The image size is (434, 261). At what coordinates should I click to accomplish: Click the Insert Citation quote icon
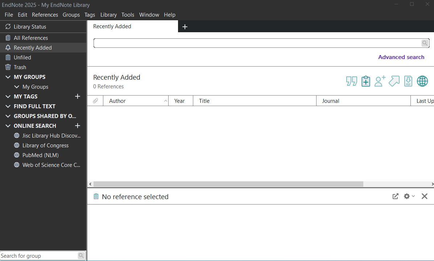click(x=351, y=81)
